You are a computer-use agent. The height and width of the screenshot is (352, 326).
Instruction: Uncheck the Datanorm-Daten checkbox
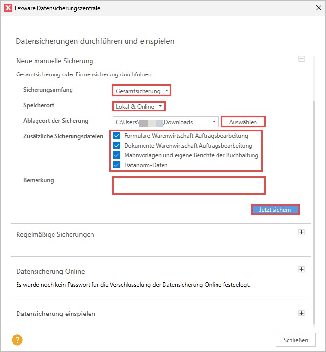pos(117,165)
